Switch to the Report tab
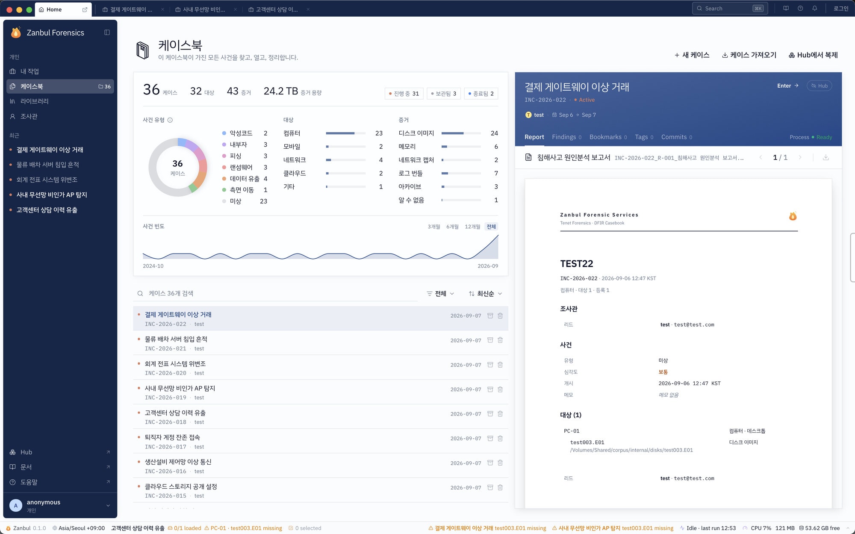 tap(534, 137)
